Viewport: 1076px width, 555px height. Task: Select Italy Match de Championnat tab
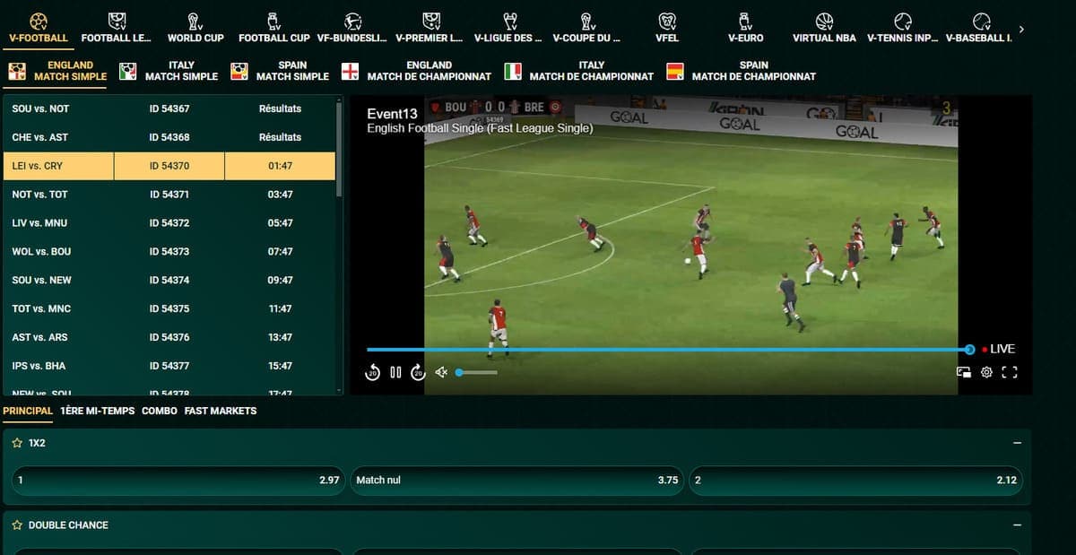click(x=579, y=71)
